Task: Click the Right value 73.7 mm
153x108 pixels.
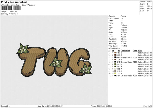Action: [x=124, y=28]
